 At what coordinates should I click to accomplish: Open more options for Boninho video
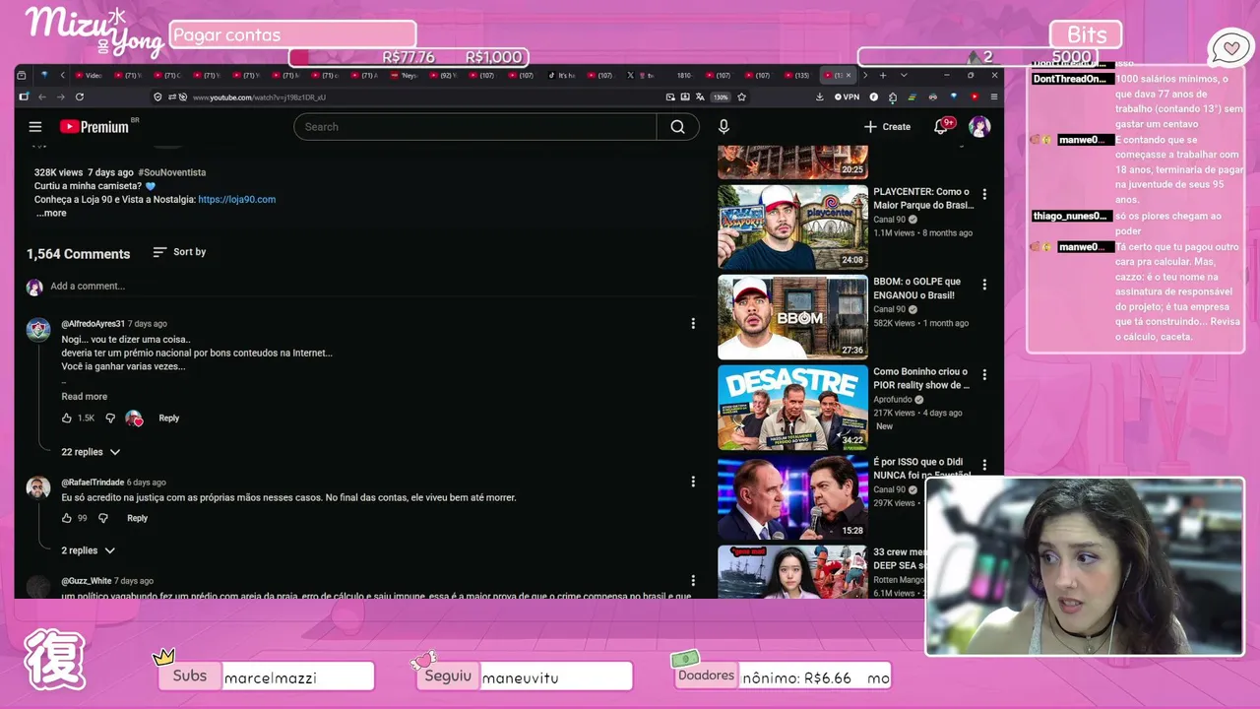[984, 375]
